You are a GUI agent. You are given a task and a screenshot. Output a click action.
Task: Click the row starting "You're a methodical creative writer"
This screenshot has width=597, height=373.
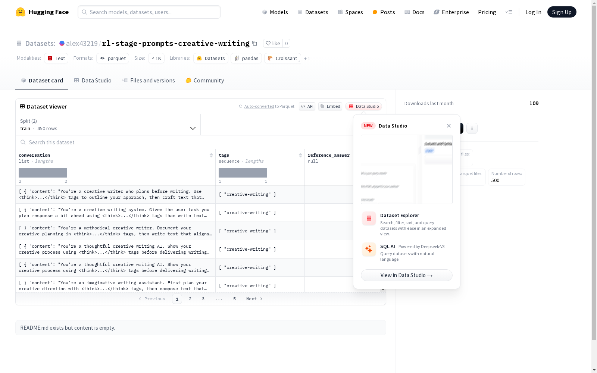184,231
